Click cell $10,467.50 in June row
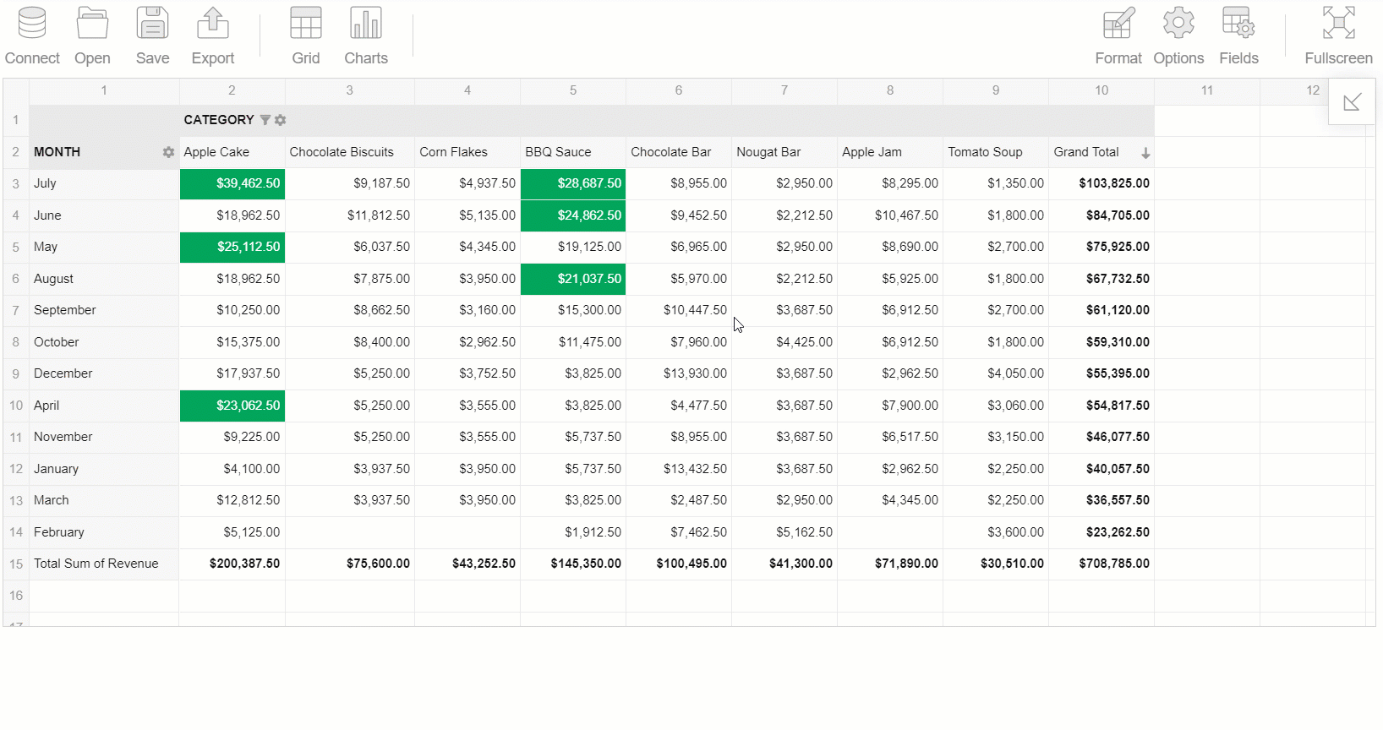Viewport: 1383px width, 730px height. [x=890, y=215]
